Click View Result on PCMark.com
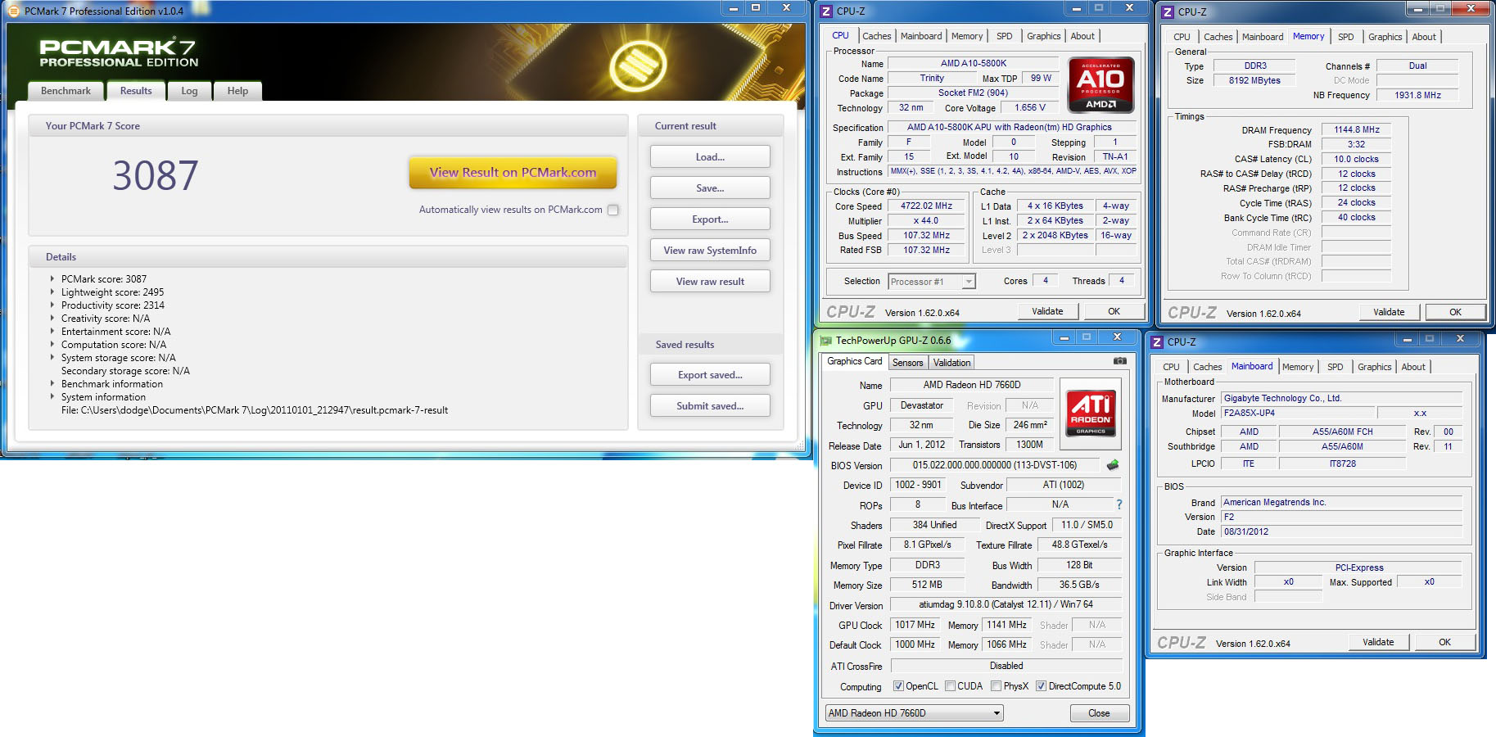Viewport: 1496px width, 737px height. point(513,173)
